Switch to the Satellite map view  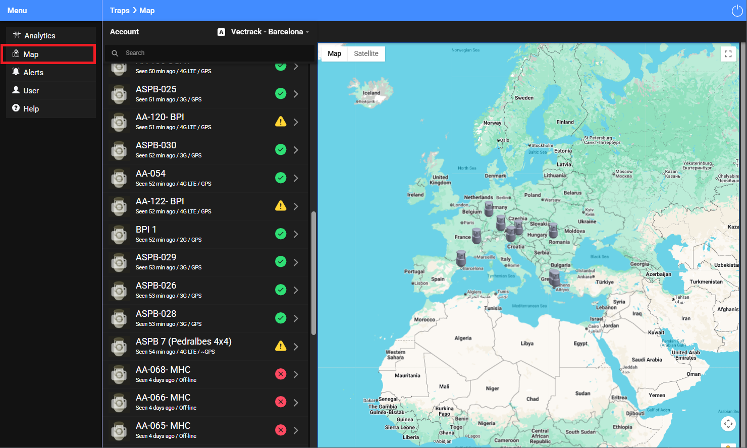tap(366, 53)
